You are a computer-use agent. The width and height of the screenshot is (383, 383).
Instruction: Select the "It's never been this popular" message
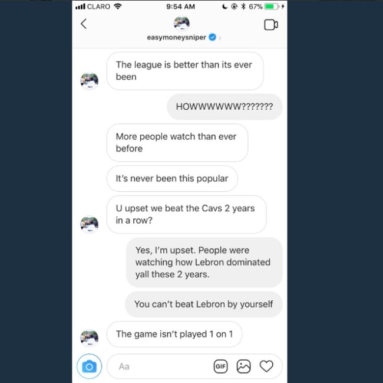coord(172,179)
